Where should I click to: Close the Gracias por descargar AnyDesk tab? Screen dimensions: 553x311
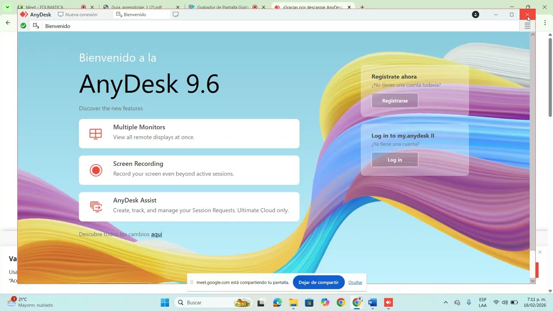click(x=349, y=7)
